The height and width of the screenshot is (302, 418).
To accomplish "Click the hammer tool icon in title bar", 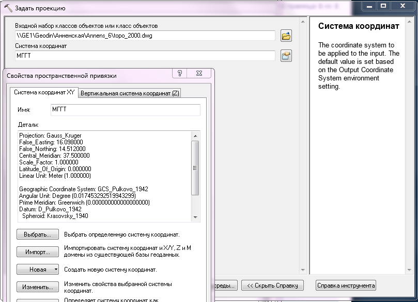I will (8, 8).
